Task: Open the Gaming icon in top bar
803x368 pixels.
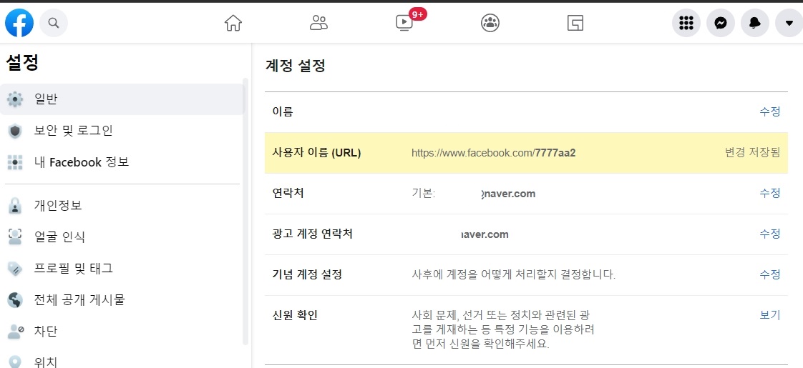Action: pyautogui.click(x=575, y=23)
